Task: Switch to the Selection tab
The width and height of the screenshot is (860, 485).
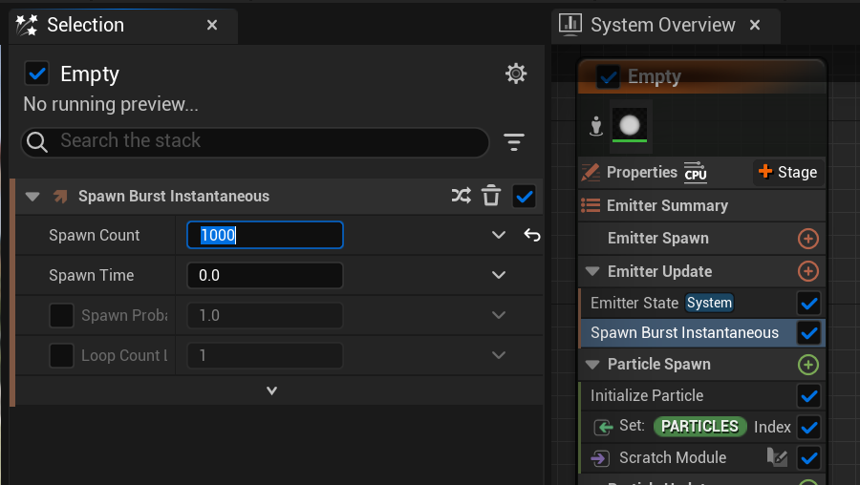Action: pos(85,25)
